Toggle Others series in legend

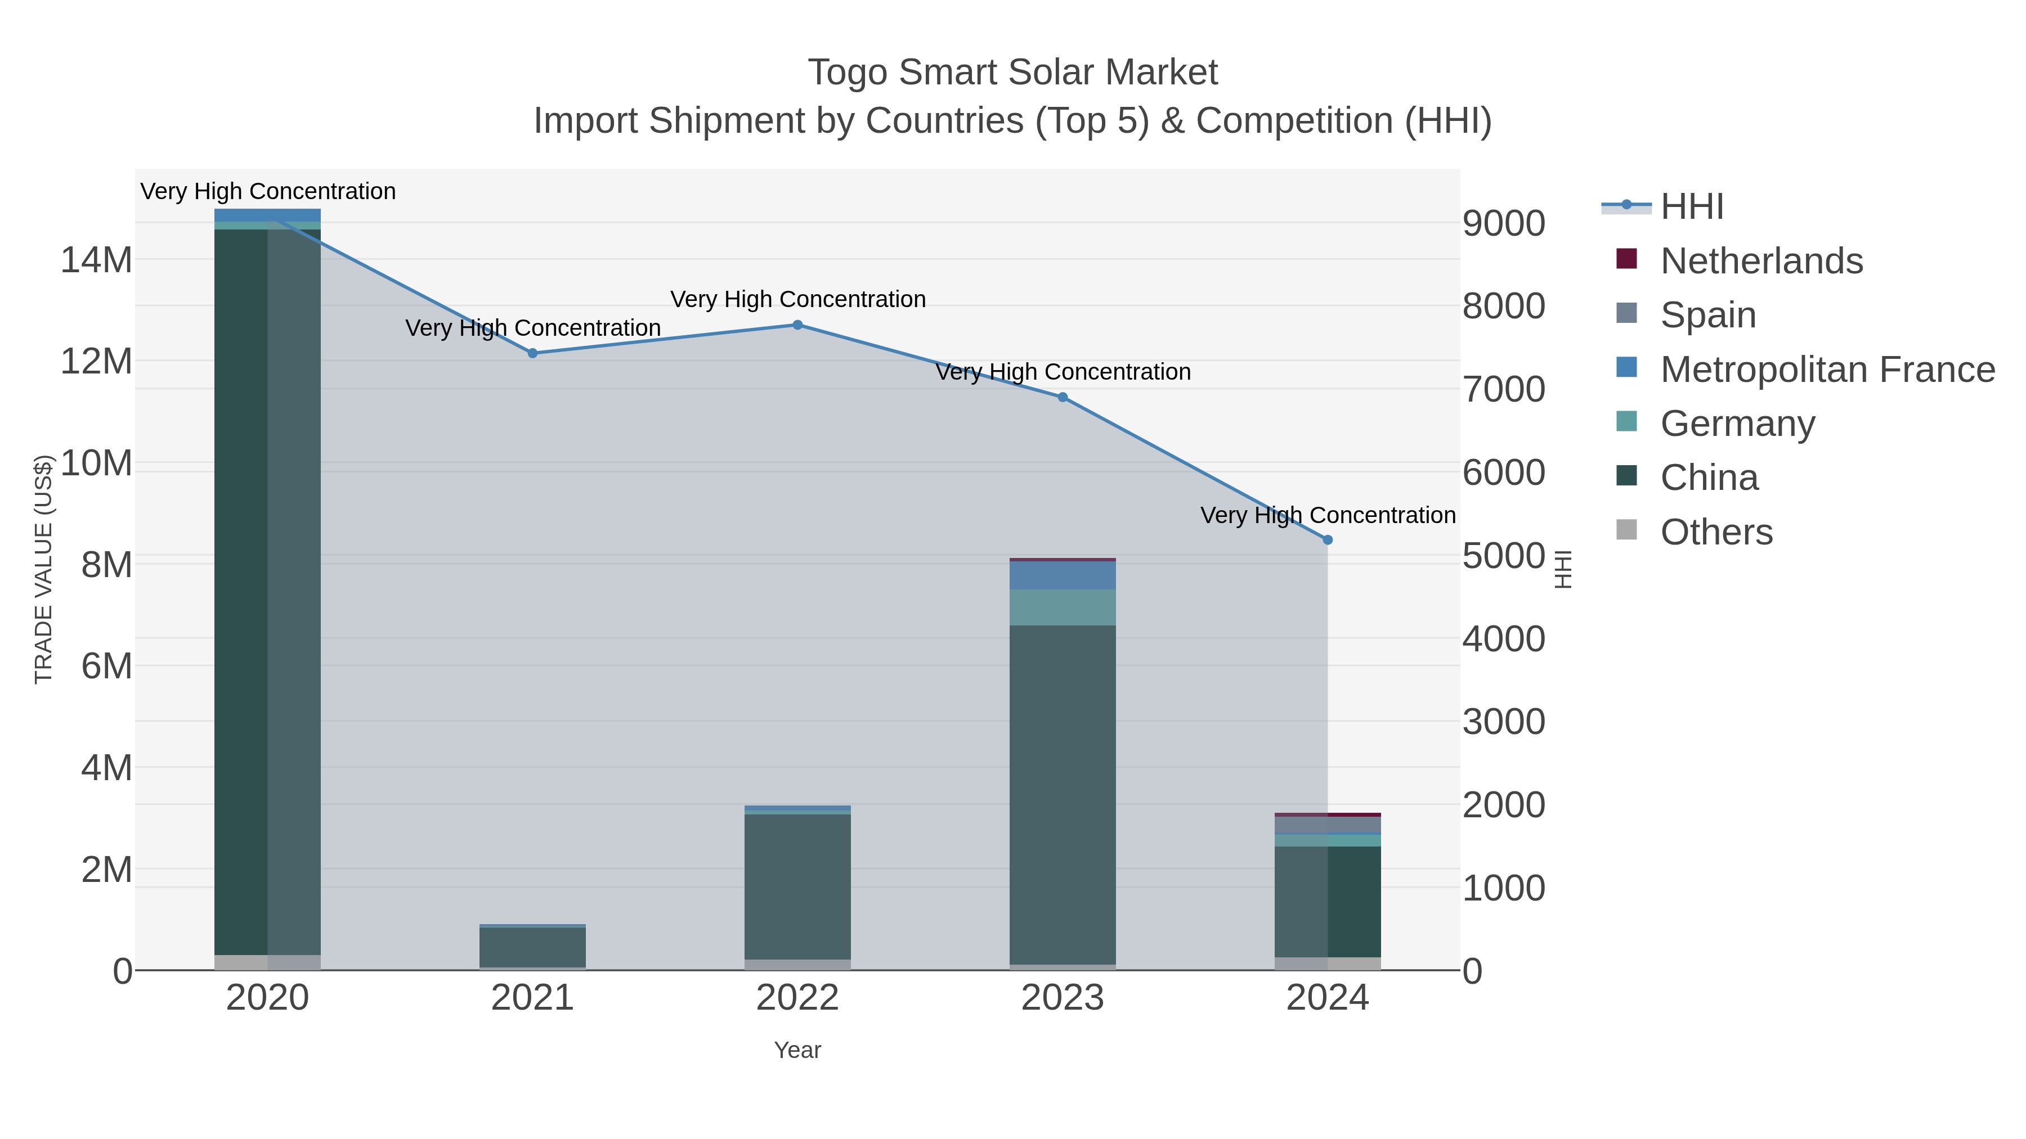point(1694,532)
